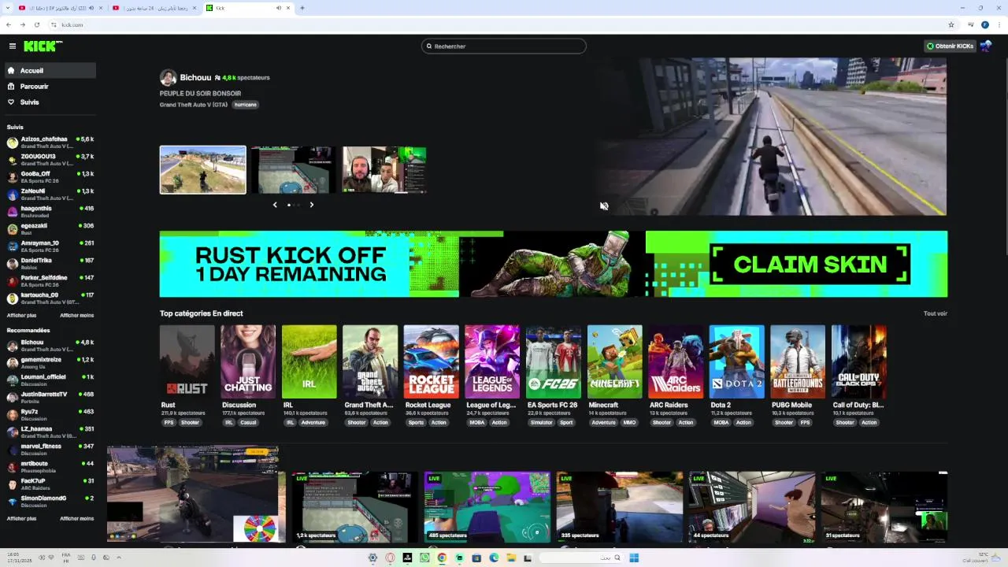This screenshot has width=1008, height=567.
Task: Open the live stream thumbnail with 485 spectateurs
Action: click(x=487, y=507)
